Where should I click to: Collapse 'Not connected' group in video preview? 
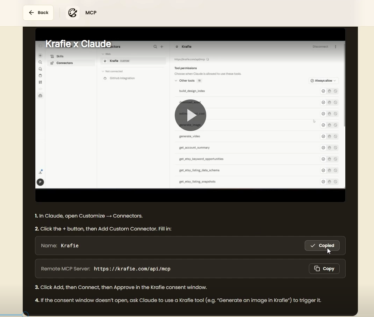point(103,71)
